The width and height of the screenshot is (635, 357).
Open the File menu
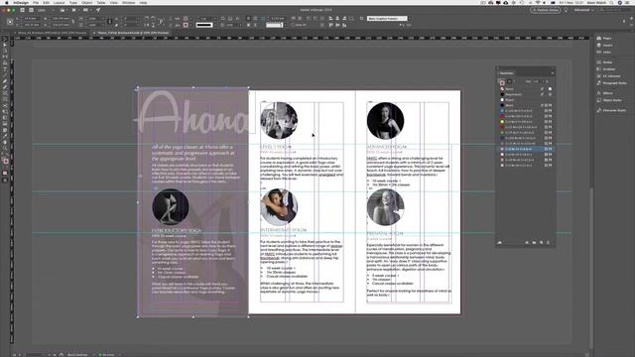pos(36,2)
